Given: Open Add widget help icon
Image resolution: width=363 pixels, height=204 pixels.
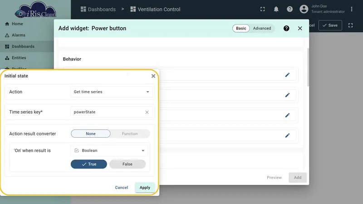Looking at the screenshot, I should pyautogui.click(x=286, y=28).
